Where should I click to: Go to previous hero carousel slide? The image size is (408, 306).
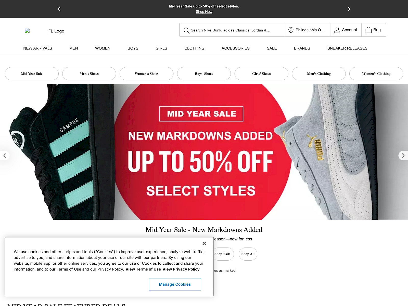pos(5,155)
